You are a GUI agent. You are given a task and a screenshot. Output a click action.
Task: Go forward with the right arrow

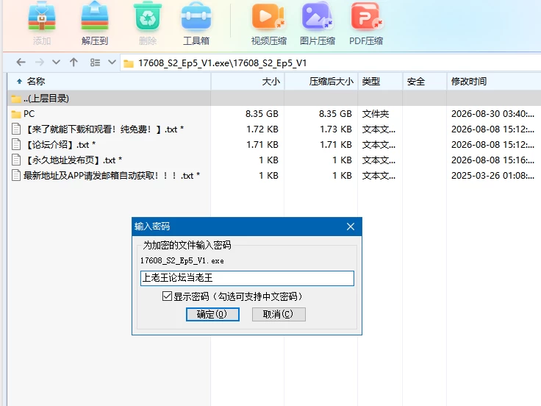click(x=40, y=63)
